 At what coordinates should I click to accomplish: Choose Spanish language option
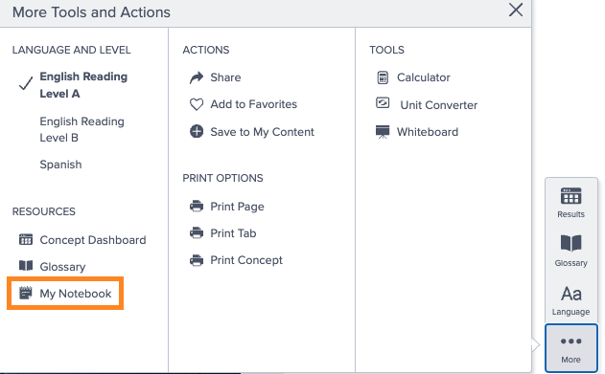[x=60, y=165]
